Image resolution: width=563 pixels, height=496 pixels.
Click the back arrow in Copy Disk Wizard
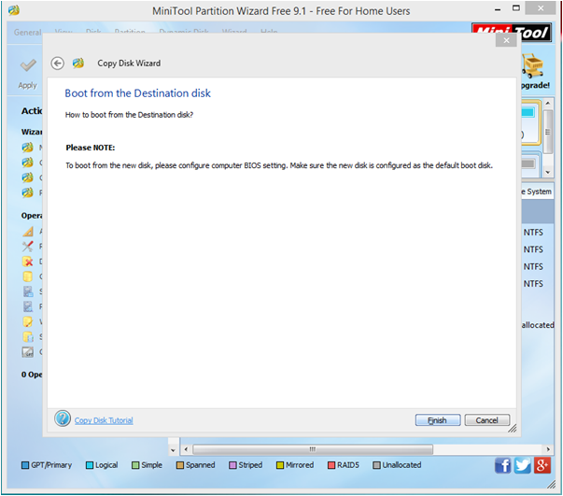[x=58, y=64]
